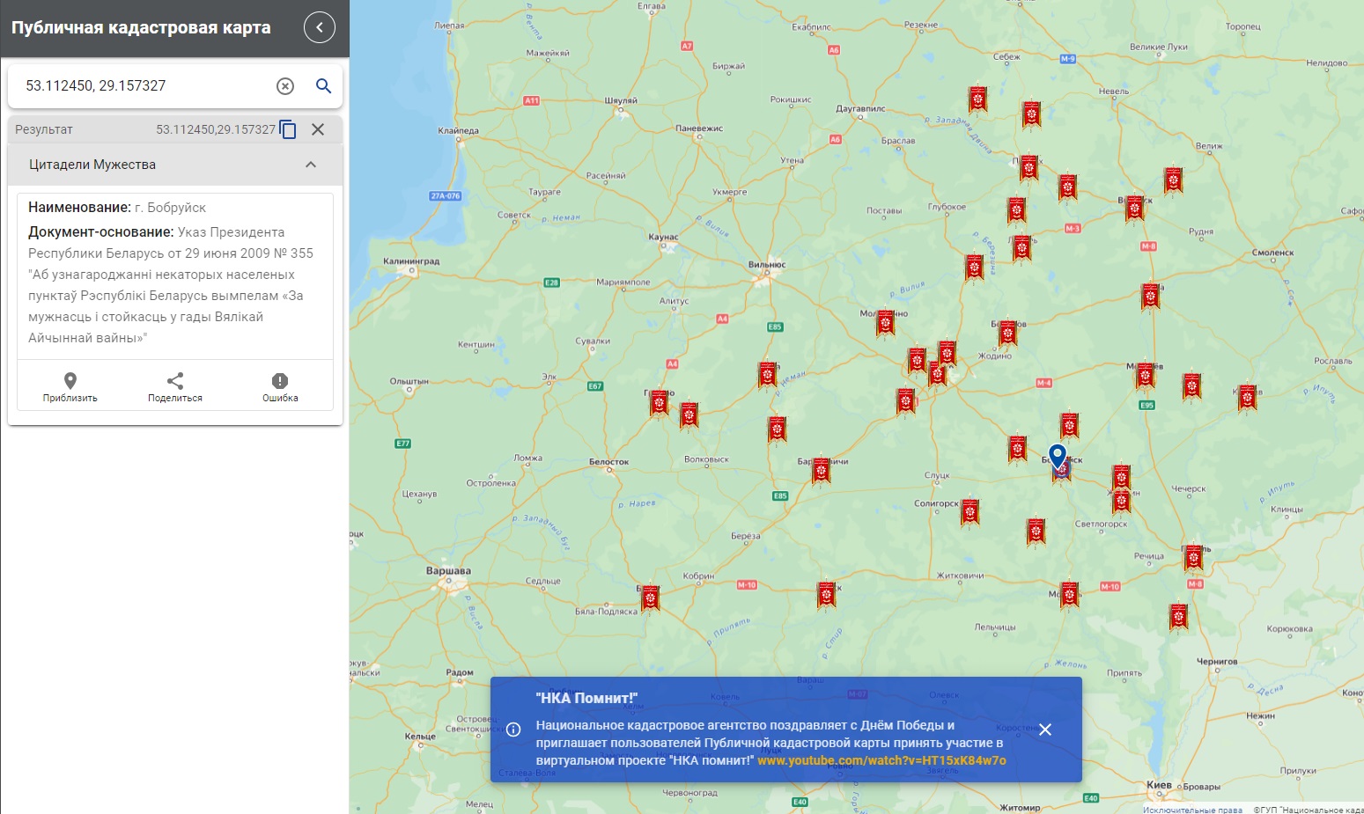This screenshot has height=814, width=1364.
Task: Click the Киев city label on the map
Action: coord(1160,785)
